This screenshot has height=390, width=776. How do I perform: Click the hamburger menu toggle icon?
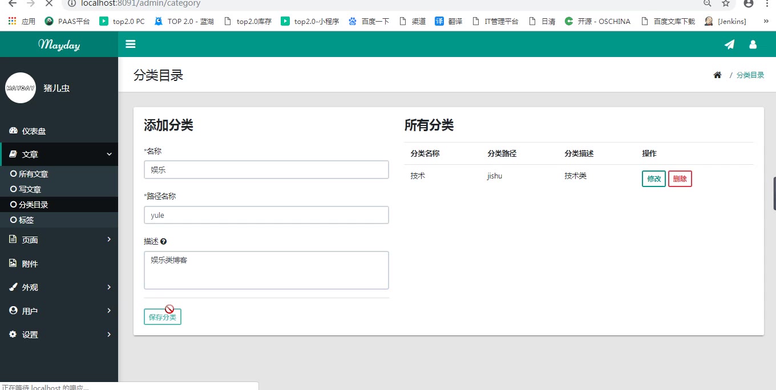click(131, 44)
